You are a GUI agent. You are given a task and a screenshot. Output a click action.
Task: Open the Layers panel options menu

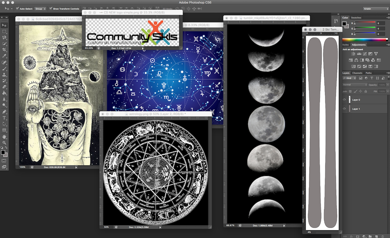click(x=388, y=73)
